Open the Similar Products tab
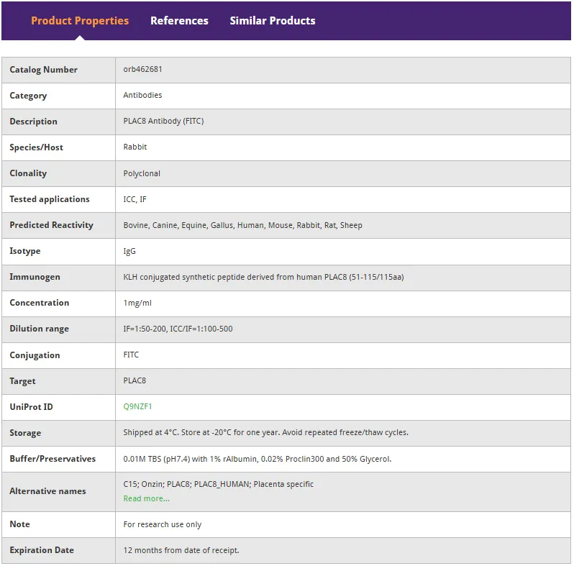Screen dimensions: 574x566 click(x=273, y=21)
